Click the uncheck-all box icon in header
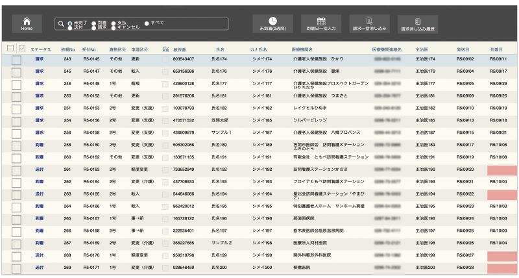Image resolution: width=519 pixels, height=278 pixels. pyautogui.click(x=10, y=48)
